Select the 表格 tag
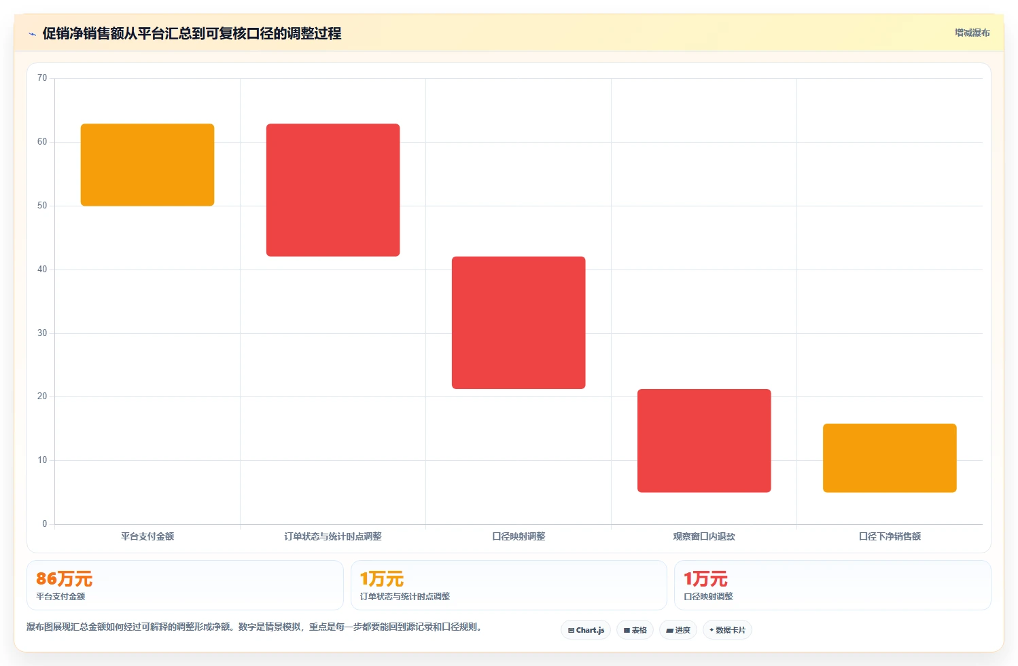The width and height of the screenshot is (1018, 666). click(x=635, y=630)
